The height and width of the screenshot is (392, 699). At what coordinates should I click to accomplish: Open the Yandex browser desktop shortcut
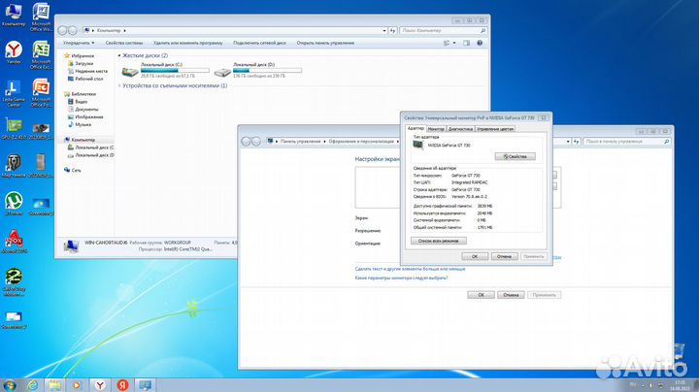tap(14, 52)
